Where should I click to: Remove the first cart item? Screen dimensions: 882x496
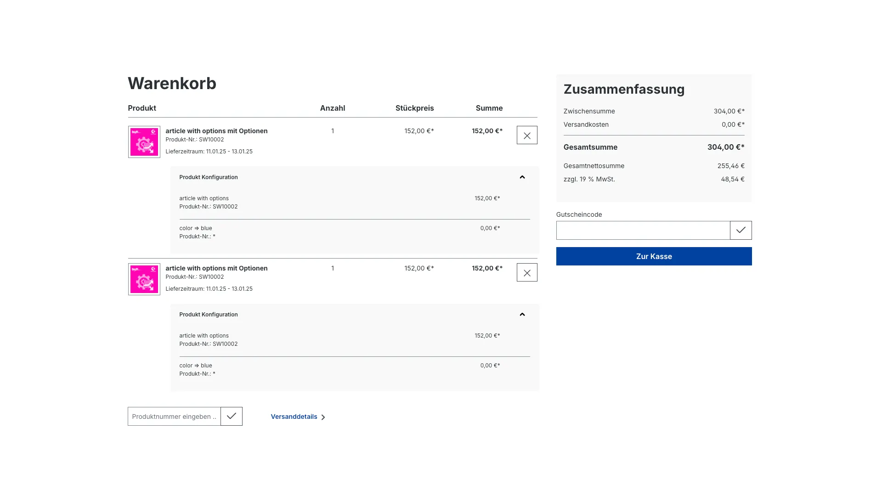[x=526, y=135]
